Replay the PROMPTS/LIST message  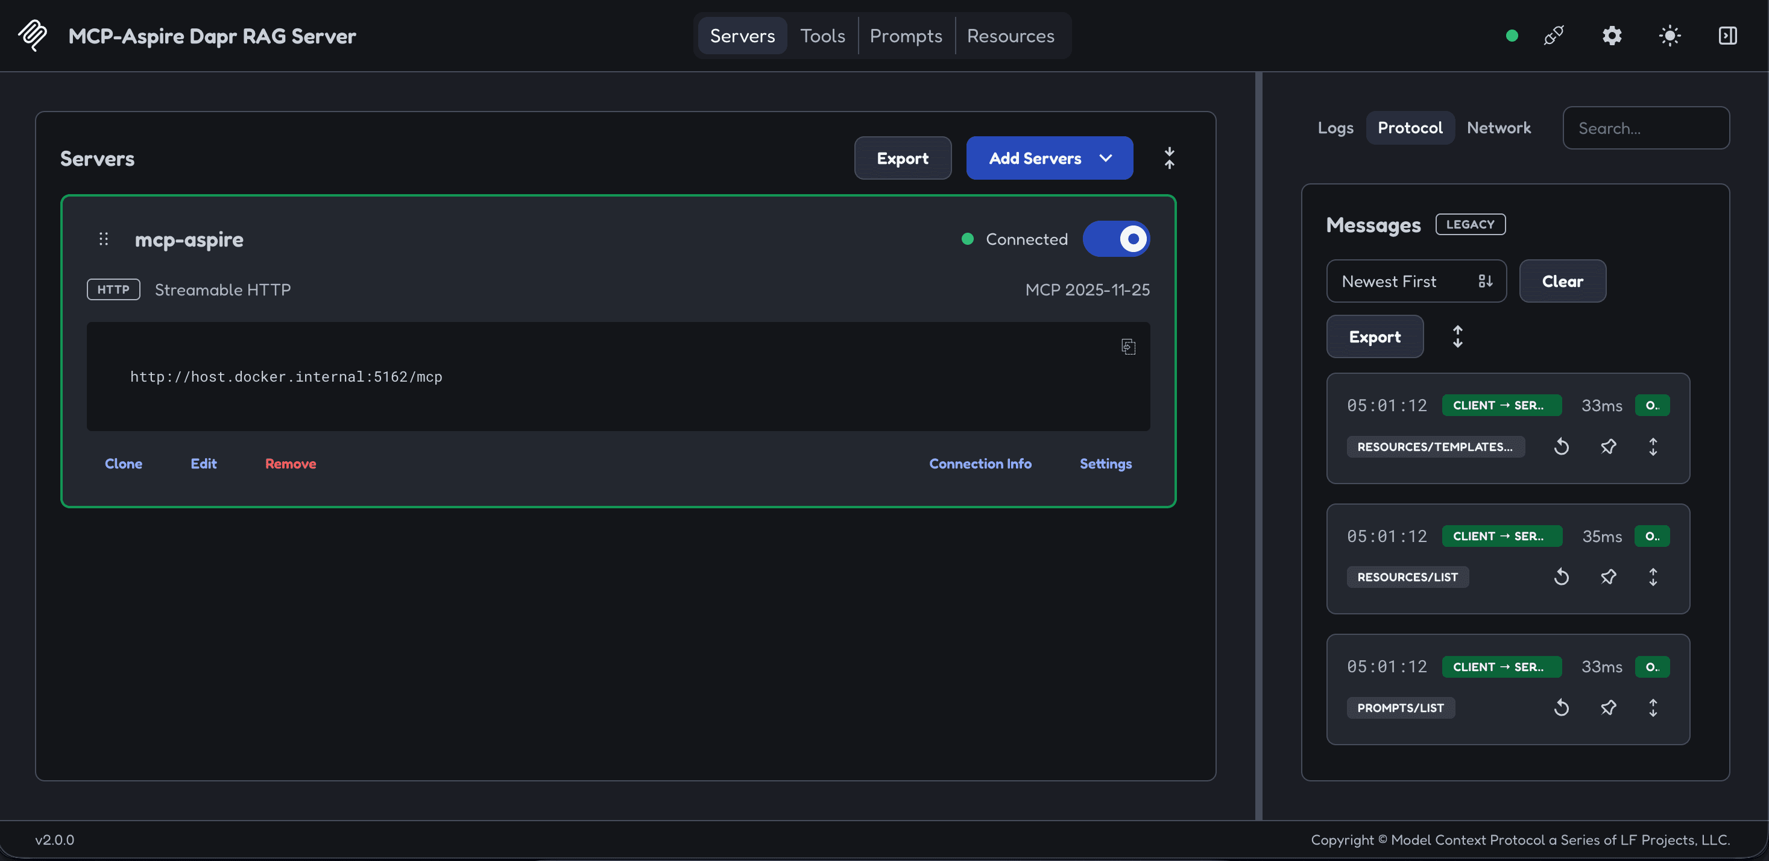[x=1561, y=707]
